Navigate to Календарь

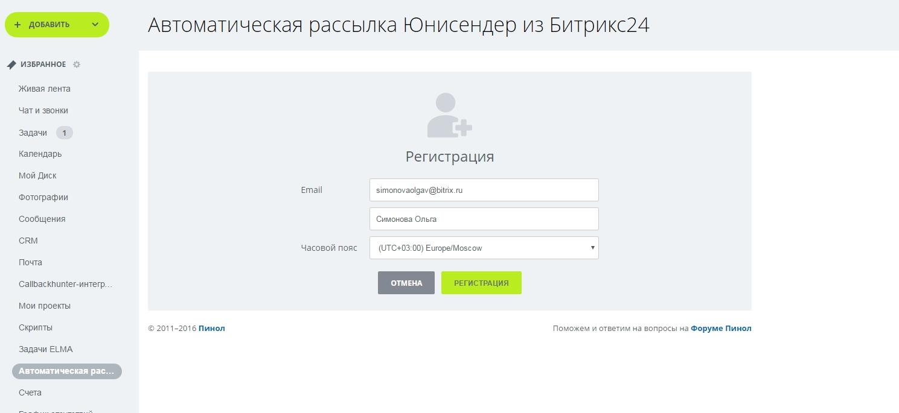40,154
